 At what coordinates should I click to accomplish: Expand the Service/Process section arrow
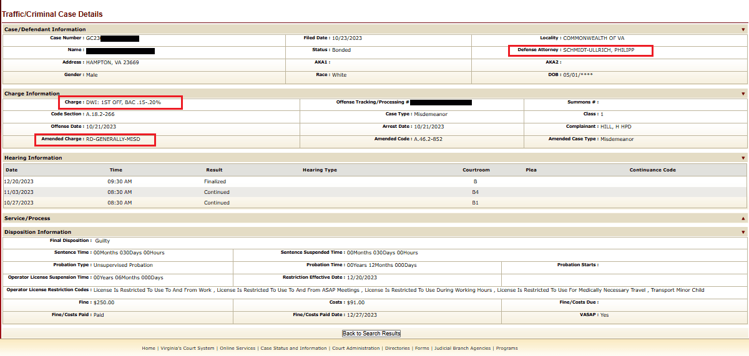click(x=743, y=218)
